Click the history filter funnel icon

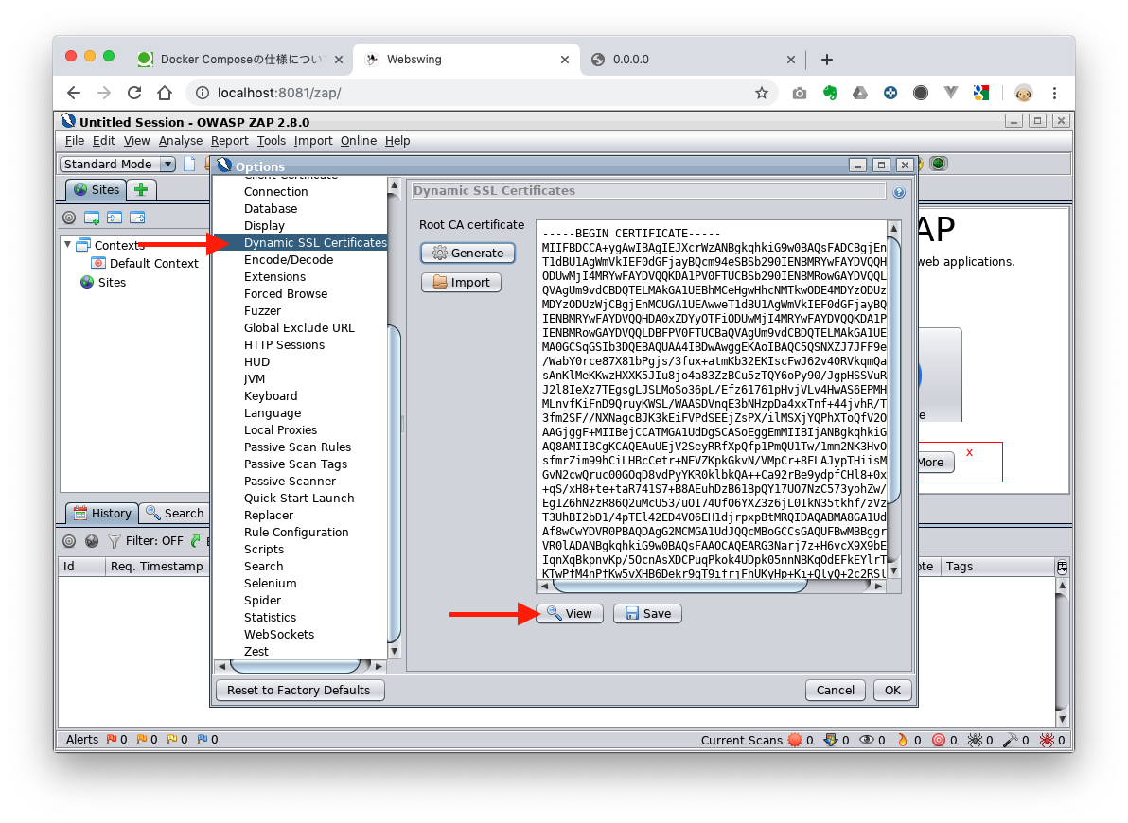[x=114, y=541]
